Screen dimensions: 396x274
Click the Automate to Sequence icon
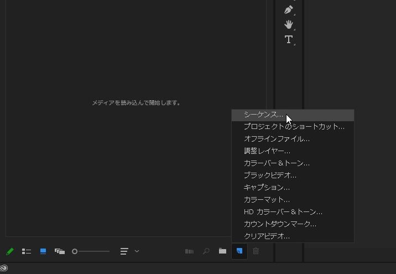pos(189,251)
